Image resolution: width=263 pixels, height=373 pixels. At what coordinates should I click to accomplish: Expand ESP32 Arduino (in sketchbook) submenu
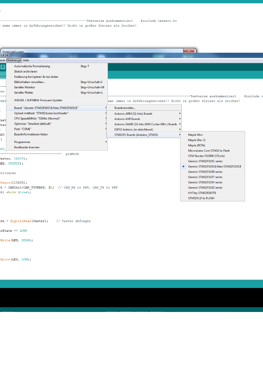click(144, 129)
